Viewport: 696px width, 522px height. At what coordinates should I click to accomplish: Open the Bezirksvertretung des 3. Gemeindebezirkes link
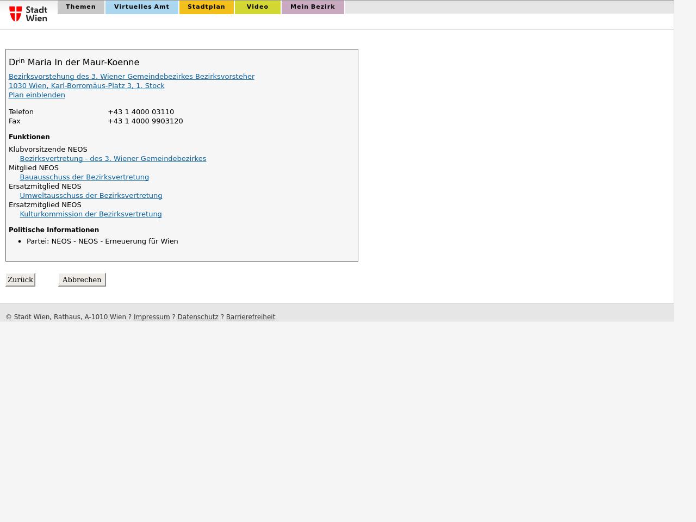(x=113, y=159)
